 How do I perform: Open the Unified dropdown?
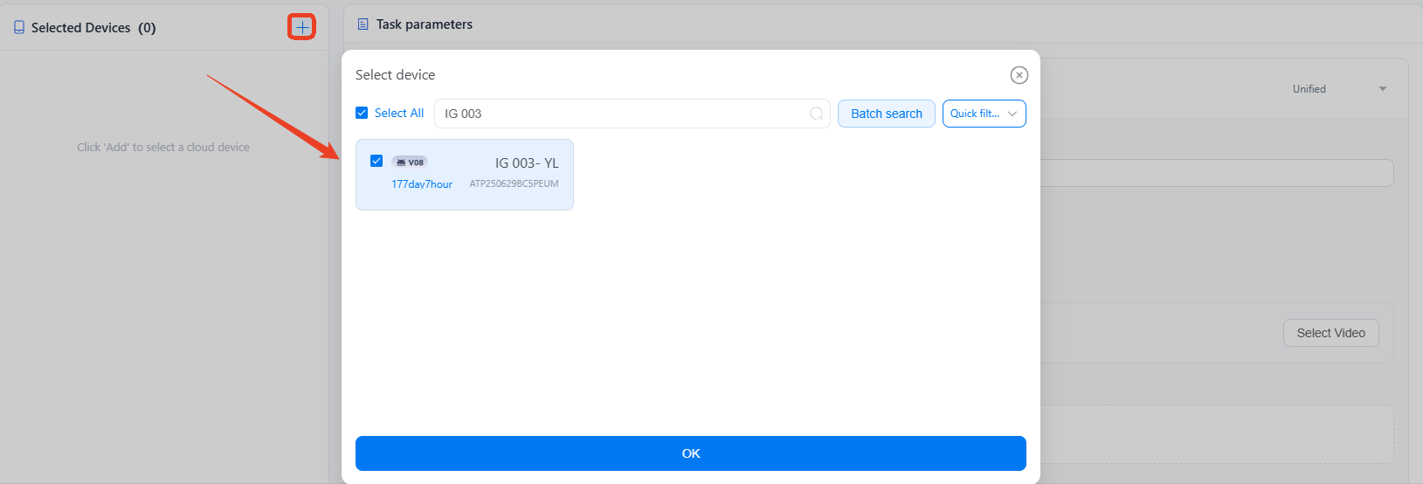pos(1339,89)
